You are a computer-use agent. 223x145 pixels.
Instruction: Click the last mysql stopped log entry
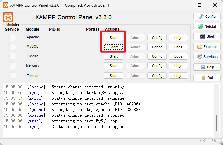(x=64, y=127)
